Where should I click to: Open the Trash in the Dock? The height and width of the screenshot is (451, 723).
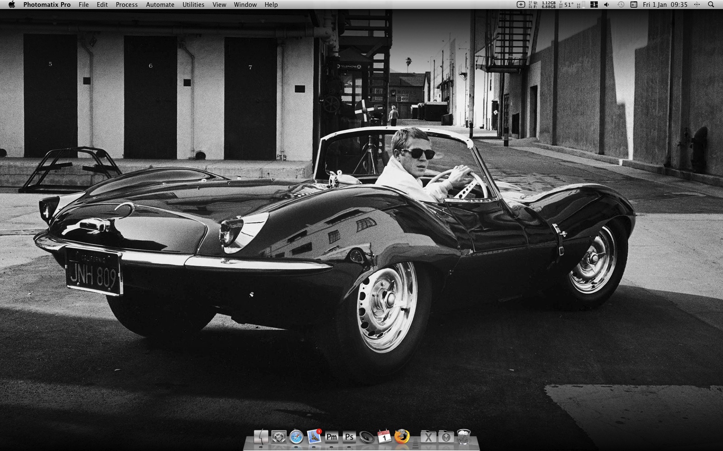[x=463, y=437]
